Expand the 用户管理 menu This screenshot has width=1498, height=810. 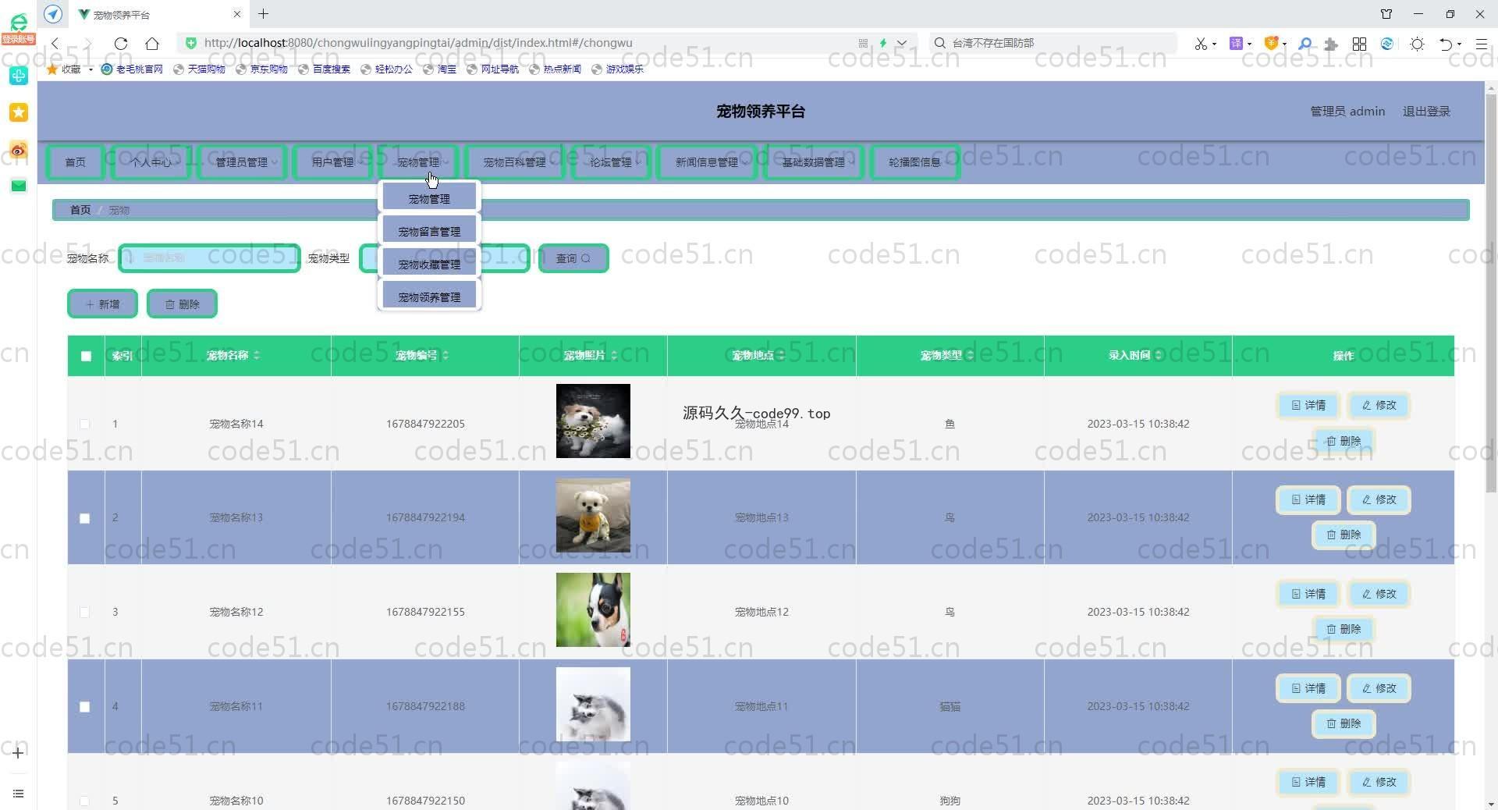333,162
